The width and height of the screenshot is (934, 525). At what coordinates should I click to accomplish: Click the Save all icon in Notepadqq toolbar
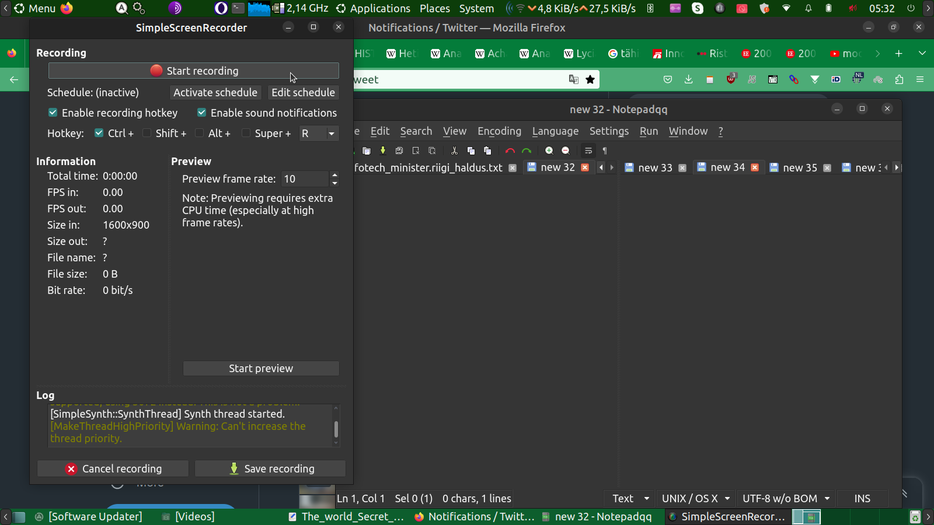tap(399, 150)
